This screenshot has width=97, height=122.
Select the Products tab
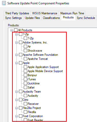(68, 17)
